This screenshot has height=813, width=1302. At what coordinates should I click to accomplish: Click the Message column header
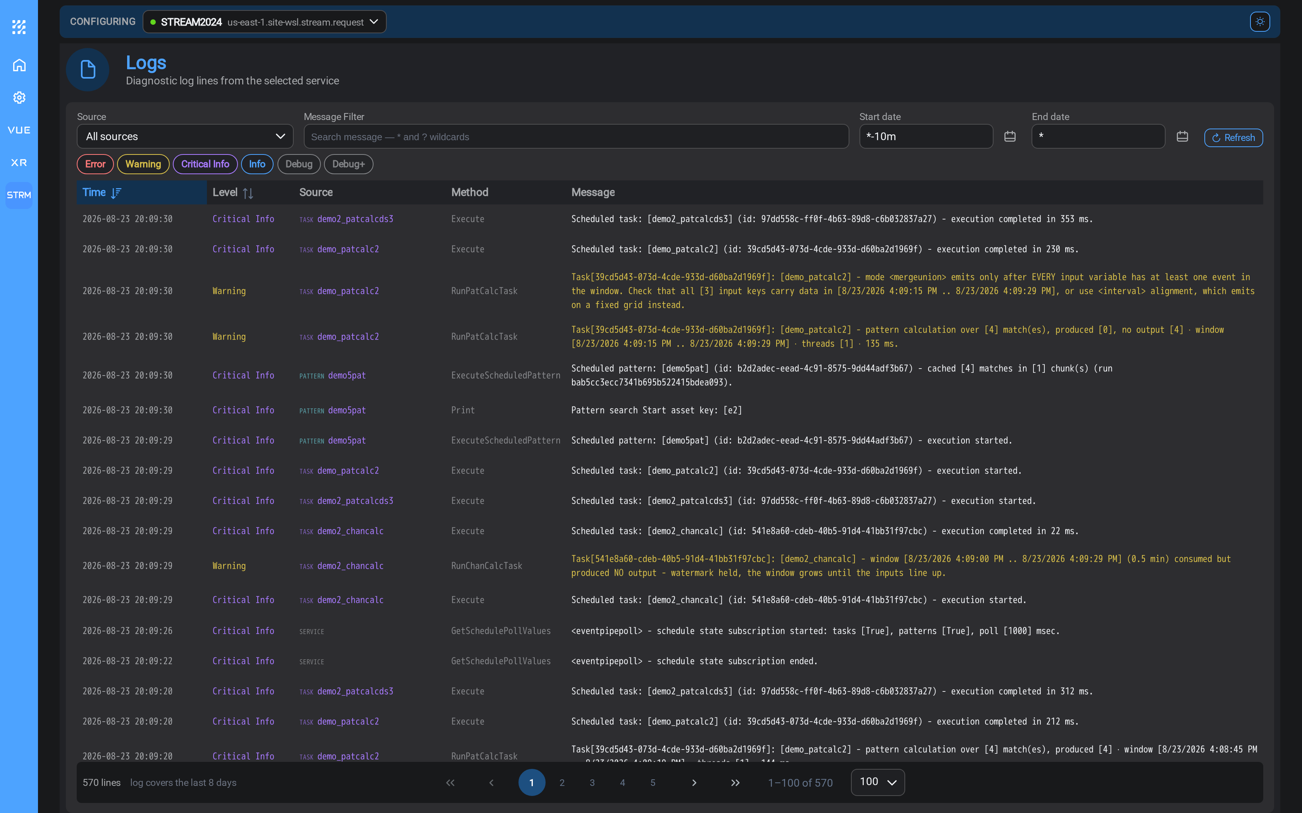pos(593,192)
